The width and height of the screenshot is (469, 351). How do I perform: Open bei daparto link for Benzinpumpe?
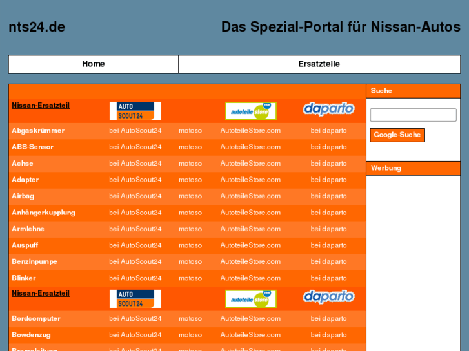click(329, 261)
